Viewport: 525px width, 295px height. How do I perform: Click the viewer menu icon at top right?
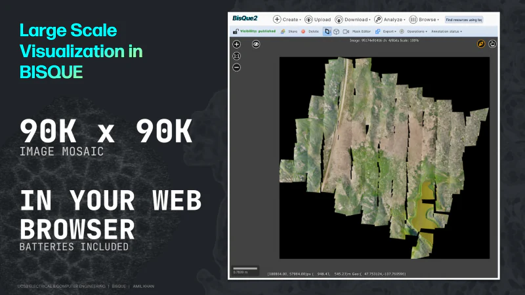click(492, 44)
